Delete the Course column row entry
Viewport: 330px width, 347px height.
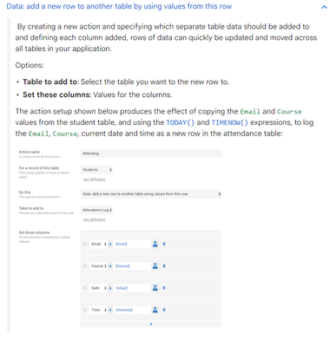pyautogui.click(x=164, y=266)
